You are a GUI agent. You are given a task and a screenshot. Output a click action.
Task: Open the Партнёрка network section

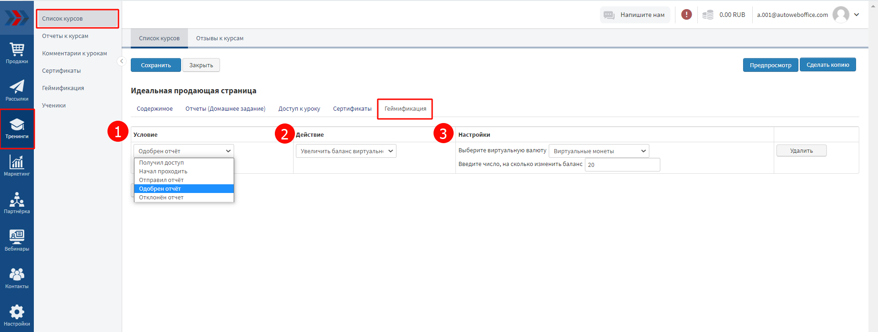tap(17, 203)
